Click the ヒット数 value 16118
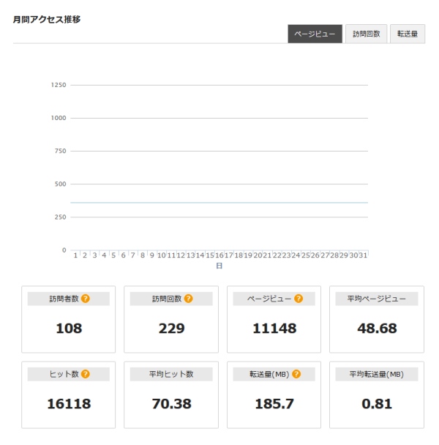Viewport: 439px width, 445px height. 69,404
